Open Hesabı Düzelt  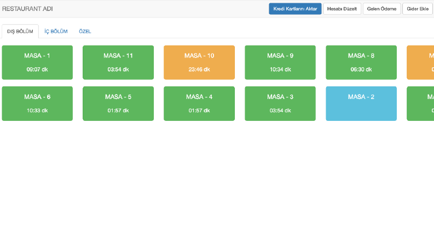pos(342,9)
